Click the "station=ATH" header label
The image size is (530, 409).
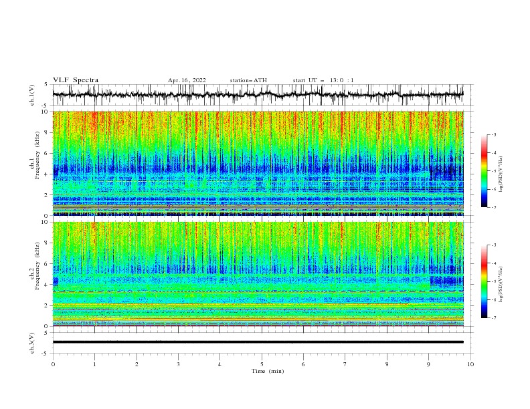click(x=248, y=80)
